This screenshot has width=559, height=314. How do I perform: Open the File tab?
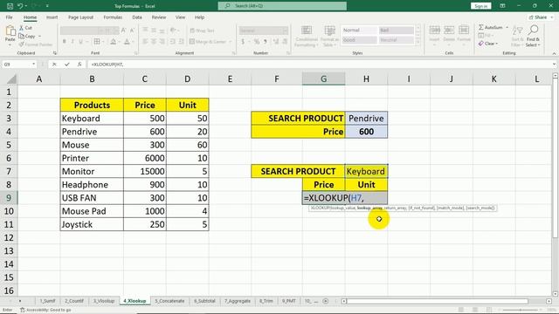coord(9,17)
